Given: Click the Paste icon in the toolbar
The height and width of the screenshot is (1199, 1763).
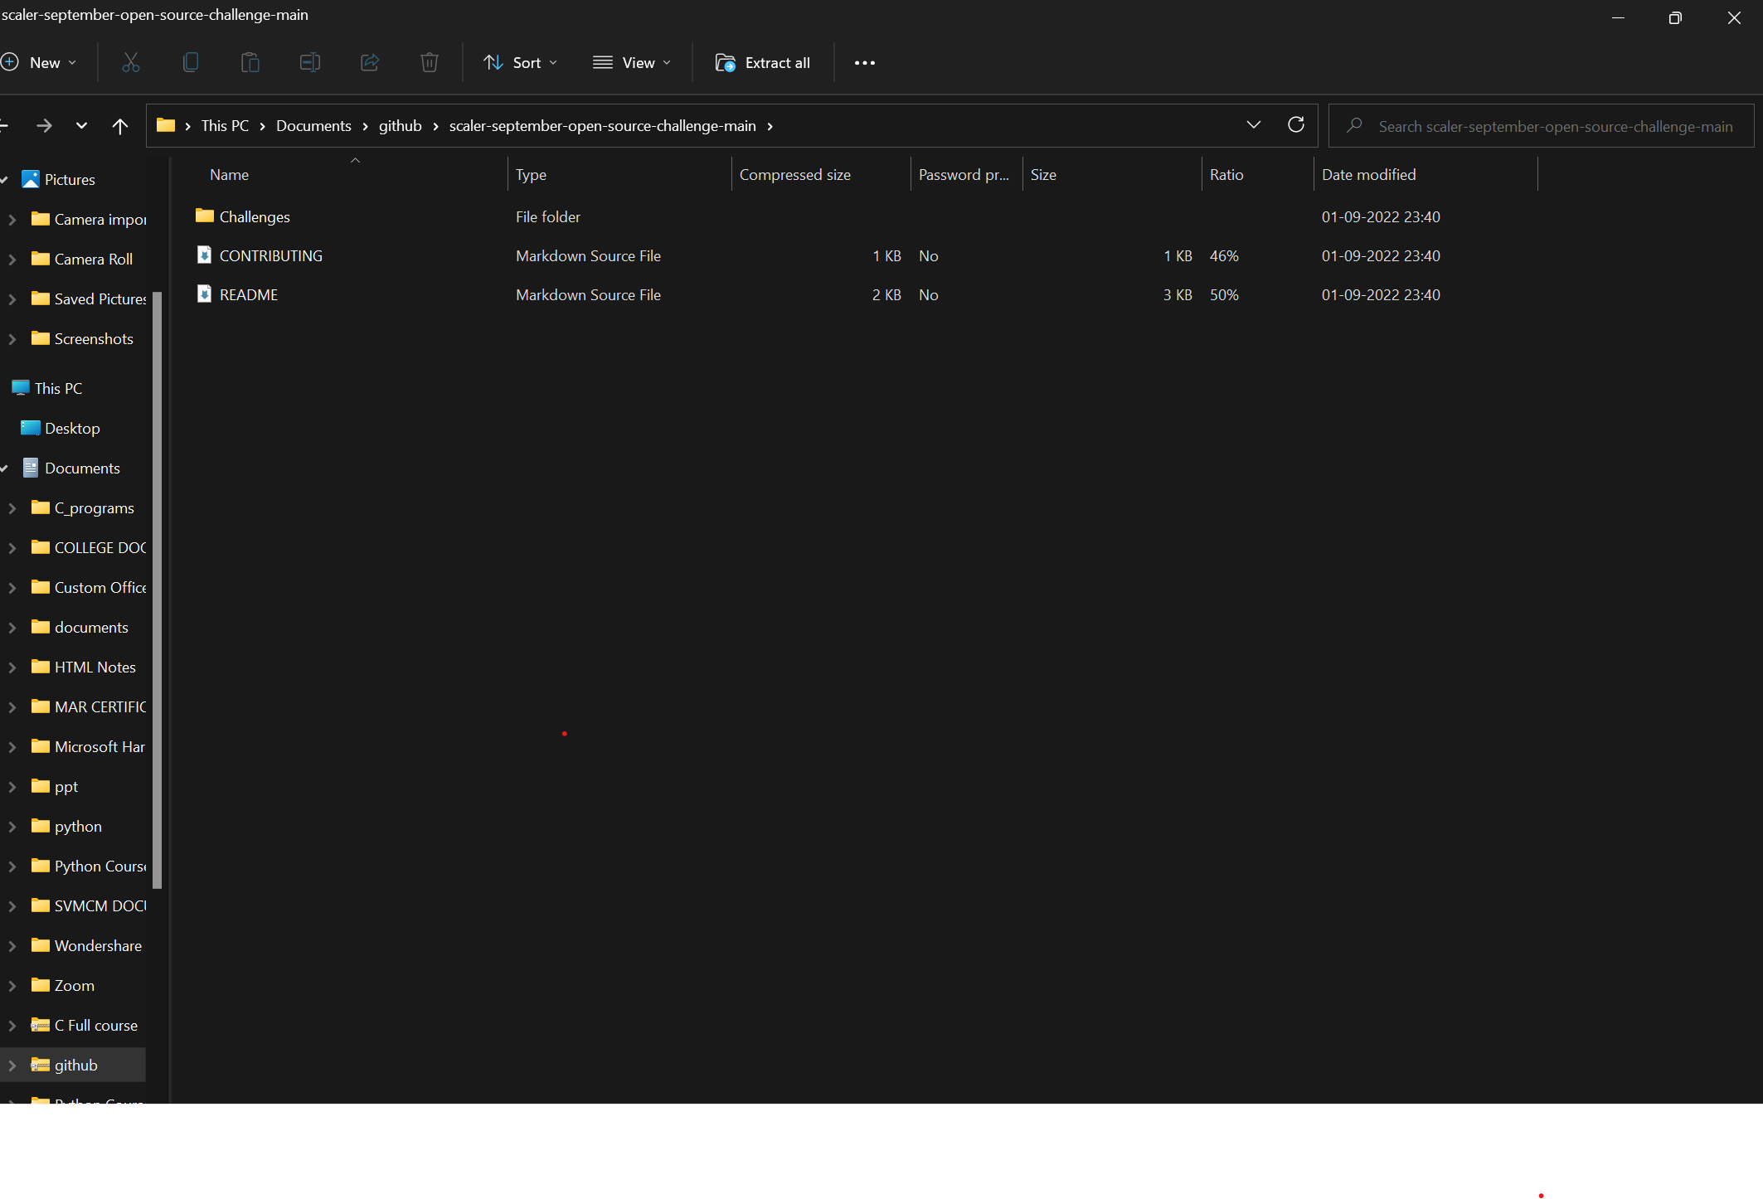Looking at the screenshot, I should 250,62.
